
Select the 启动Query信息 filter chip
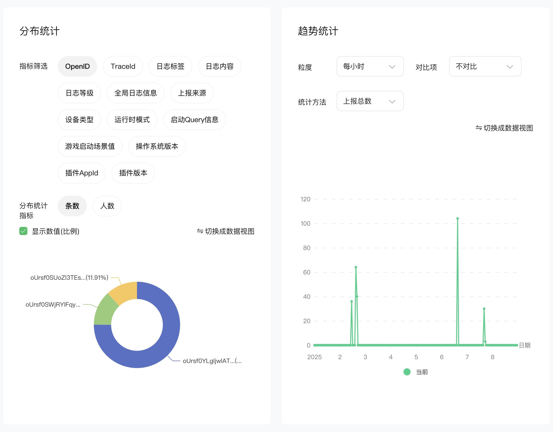195,120
